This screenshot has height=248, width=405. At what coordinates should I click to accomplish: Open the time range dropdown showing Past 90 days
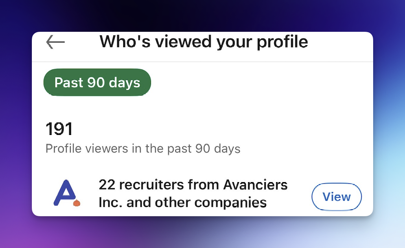pyautogui.click(x=97, y=82)
